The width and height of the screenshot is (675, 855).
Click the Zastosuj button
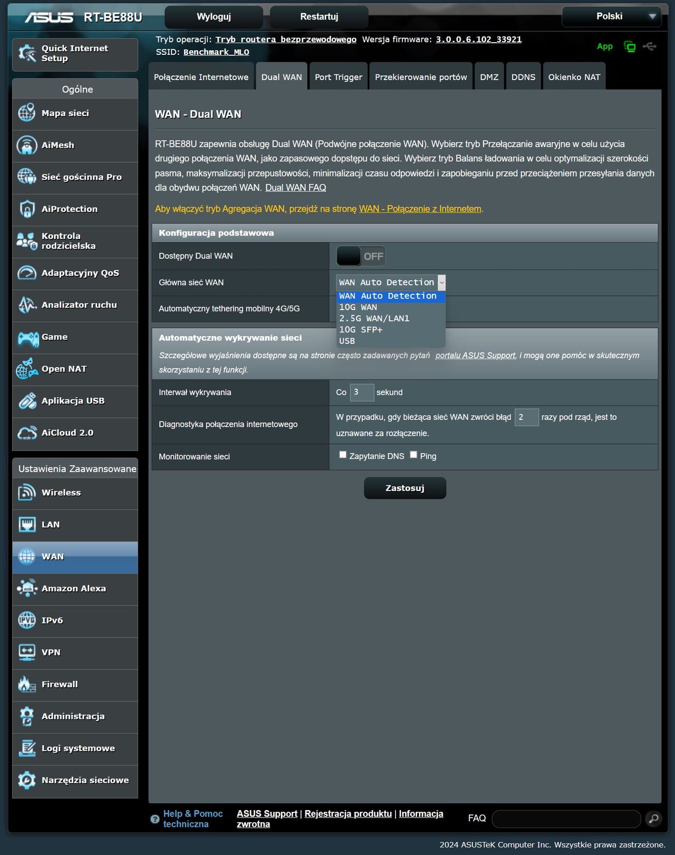405,488
